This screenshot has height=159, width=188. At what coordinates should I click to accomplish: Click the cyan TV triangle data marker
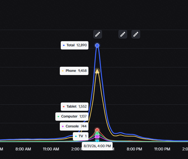(x=97, y=141)
